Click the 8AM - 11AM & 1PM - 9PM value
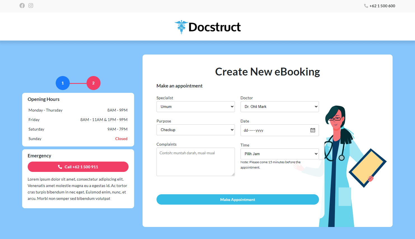 click(104, 120)
